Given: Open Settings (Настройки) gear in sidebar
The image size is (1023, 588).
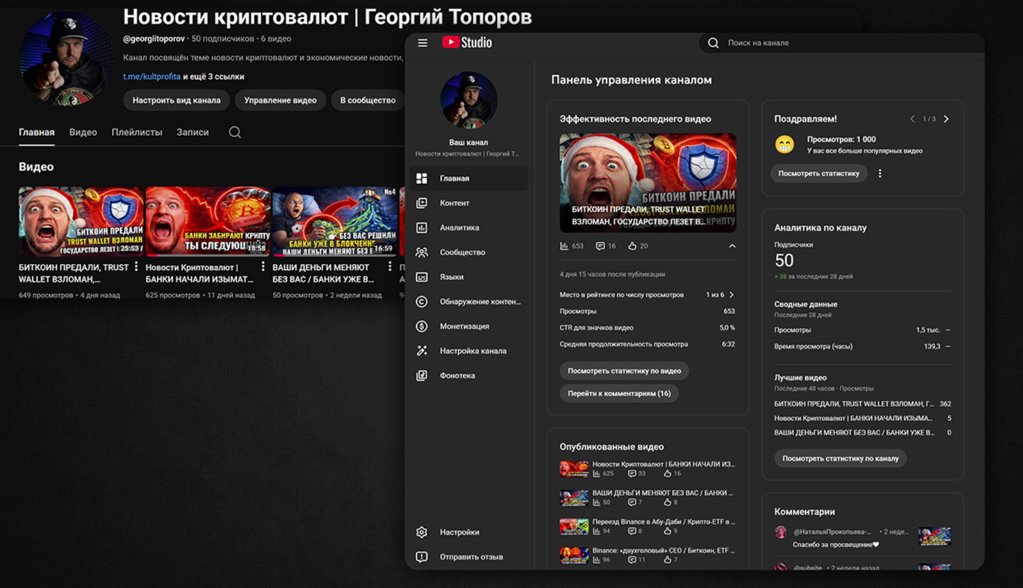Looking at the screenshot, I should [x=422, y=532].
